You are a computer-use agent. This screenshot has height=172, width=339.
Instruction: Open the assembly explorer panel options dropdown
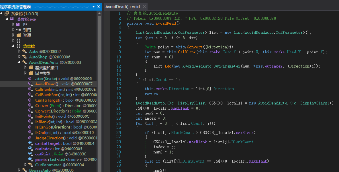click(x=93, y=7)
